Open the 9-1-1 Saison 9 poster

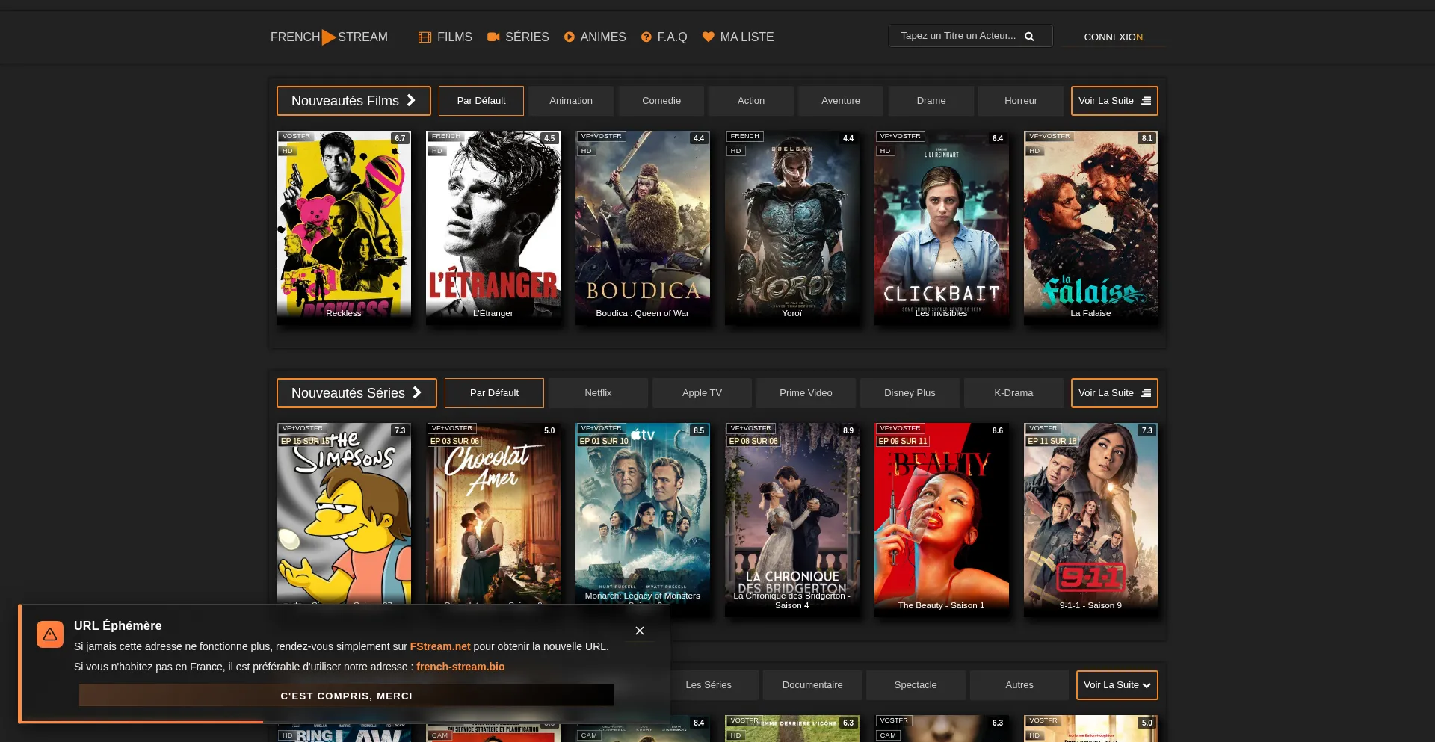[x=1091, y=519]
